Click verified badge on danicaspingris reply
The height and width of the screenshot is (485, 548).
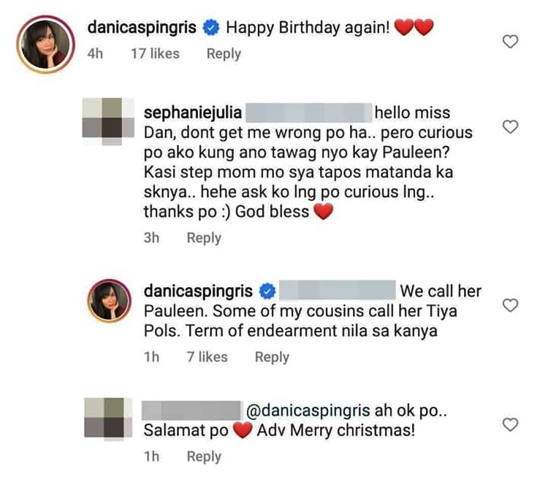tap(267, 291)
